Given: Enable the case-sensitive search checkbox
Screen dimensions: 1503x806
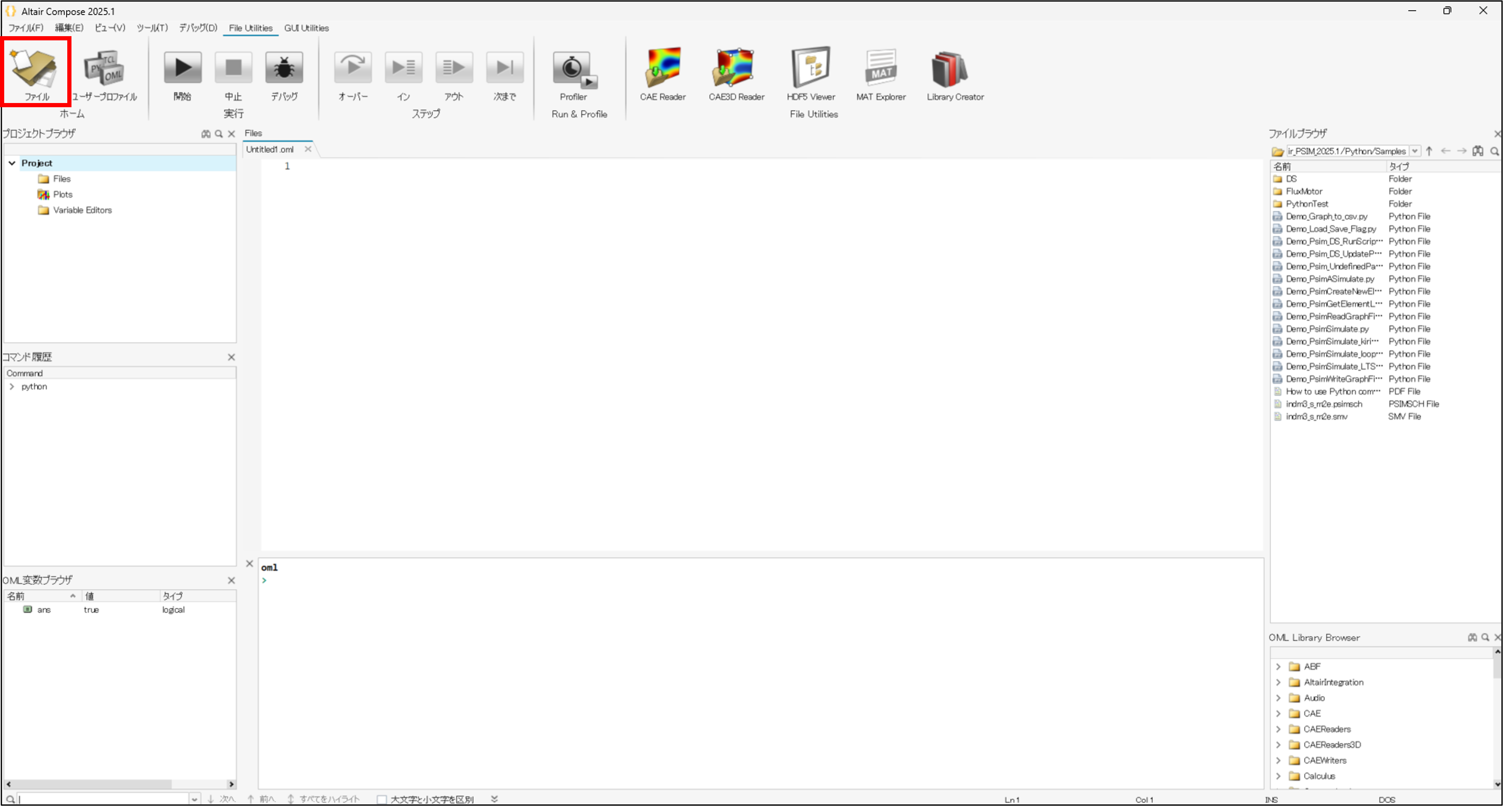Looking at the screenshot, I should [382, 799].
